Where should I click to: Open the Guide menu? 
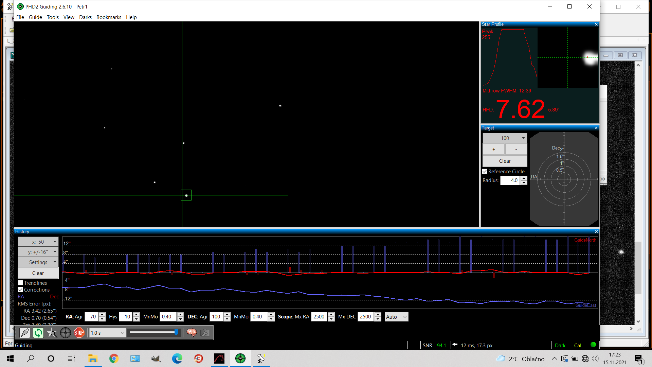(x=35, y=17)
